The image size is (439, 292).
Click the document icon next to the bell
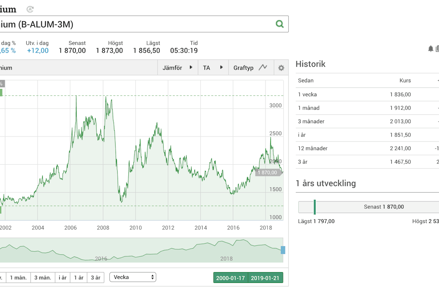click(437, 49)
